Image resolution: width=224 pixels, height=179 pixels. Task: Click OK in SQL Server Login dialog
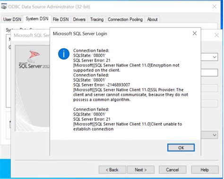[181, 148]
